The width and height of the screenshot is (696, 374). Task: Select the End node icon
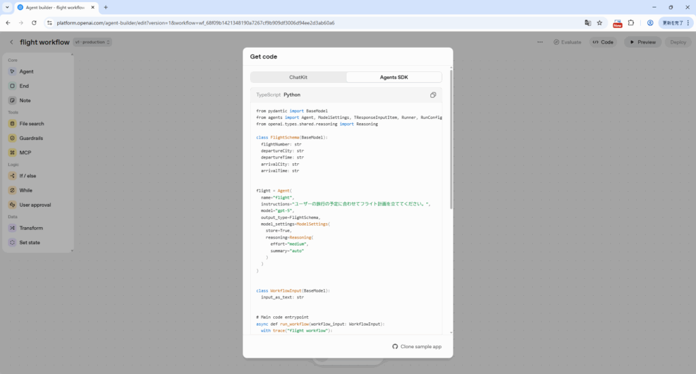click(12, 86)
